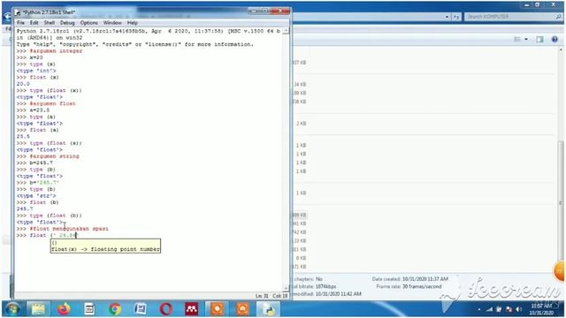Click the '#argumen string' comment line
The width and height of the screenshot is (566, 318).
coord(54,156)
